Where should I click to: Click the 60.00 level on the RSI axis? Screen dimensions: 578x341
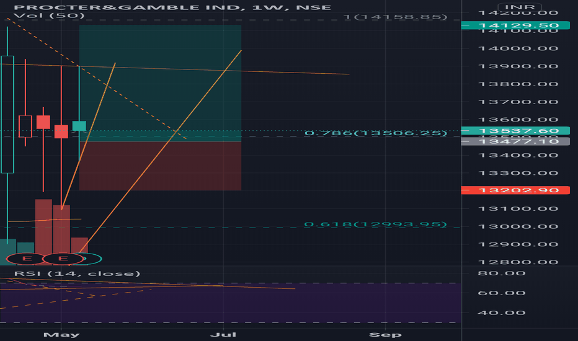click(x=501, y=293)
